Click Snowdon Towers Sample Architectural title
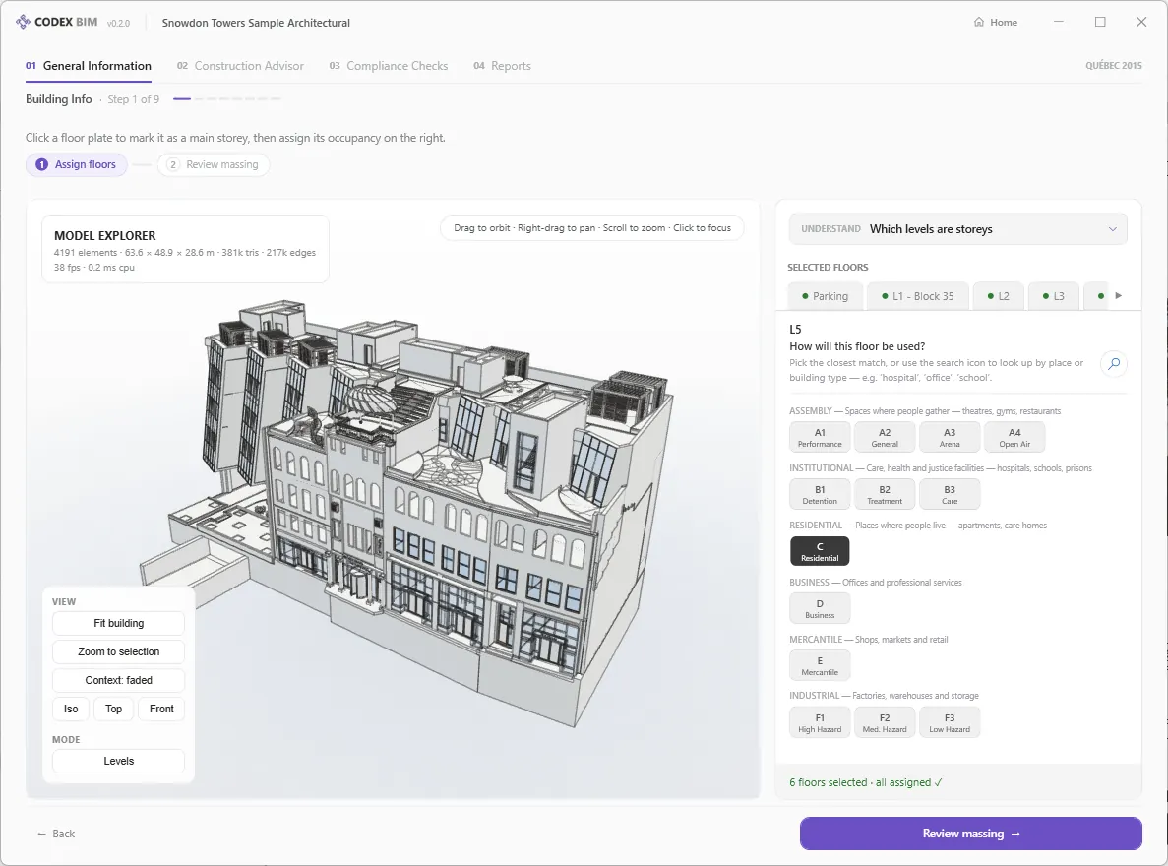Image resolution: width=1168 pixels, height=866 pixels. tap(256, 23)
